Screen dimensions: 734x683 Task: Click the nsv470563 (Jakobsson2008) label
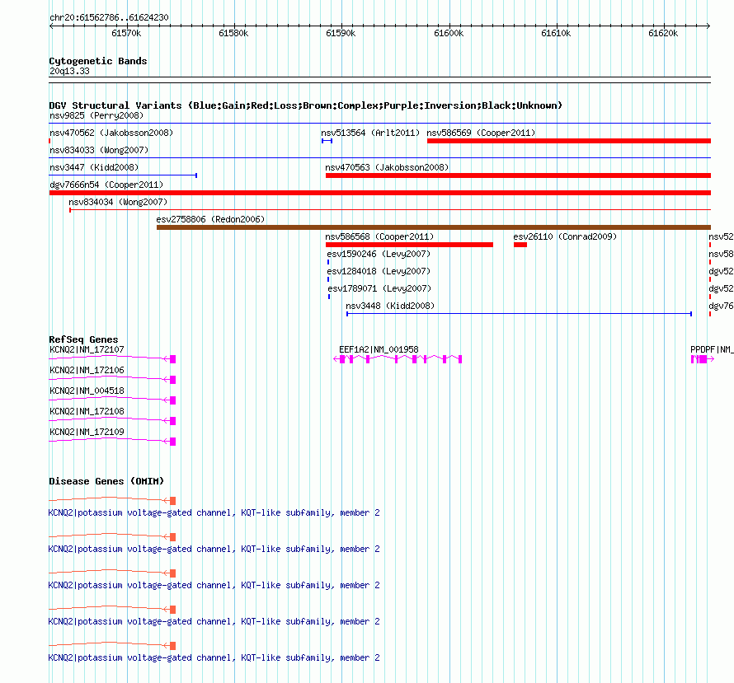coord(387,167)
